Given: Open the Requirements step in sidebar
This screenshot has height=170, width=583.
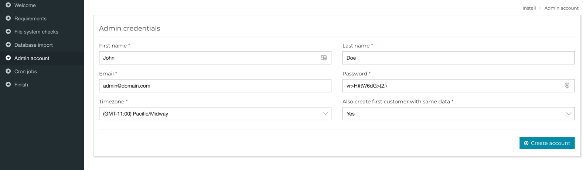Looking at the screenshot, I should [x=30, y=18].
